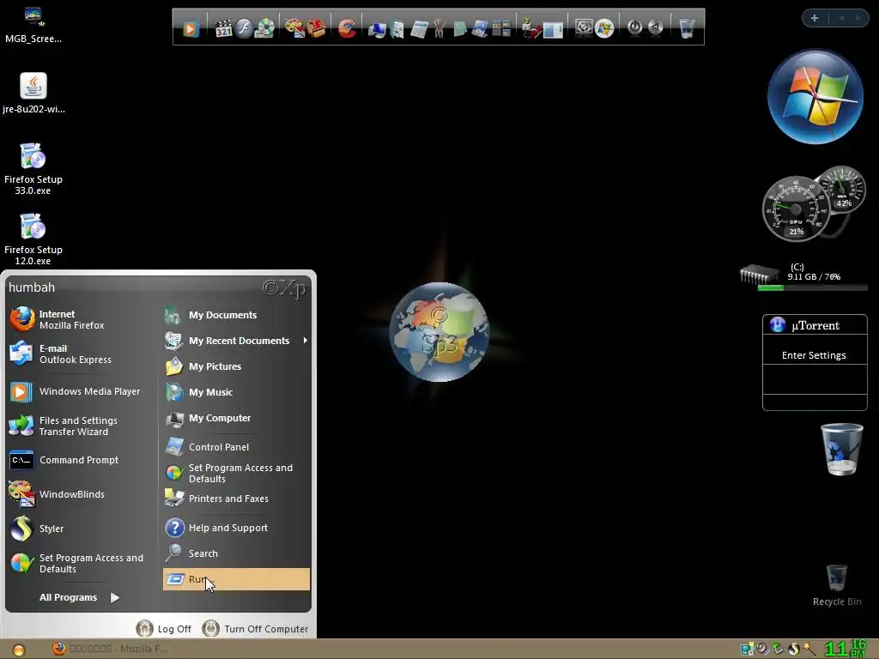879x659 pixels.
Task: Open Search in the Start menu
Action: [x=236, y=553]
